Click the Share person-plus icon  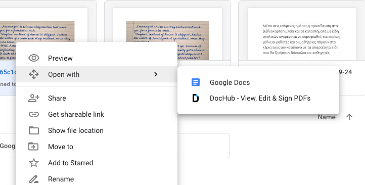[x=34, y=98]
